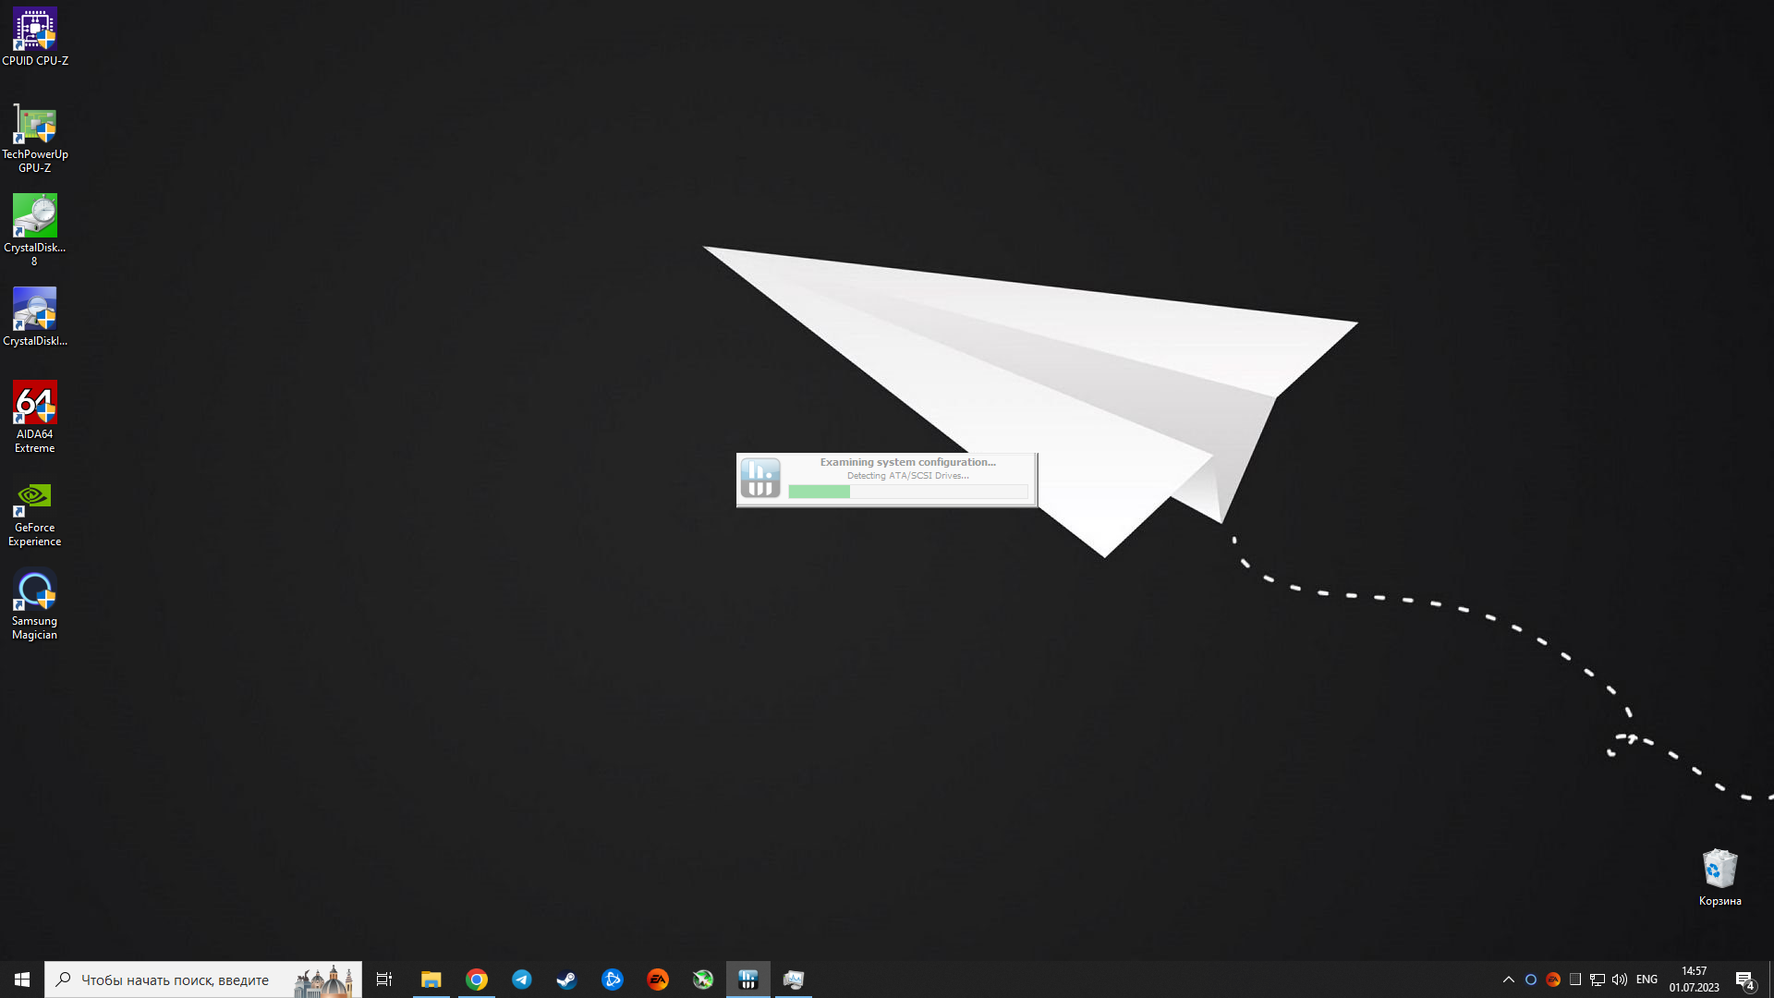Viewport: 1774px width, 998px height.
Task: Click the HWiNFO taskbar button
Action: click(x=748, y=980)
